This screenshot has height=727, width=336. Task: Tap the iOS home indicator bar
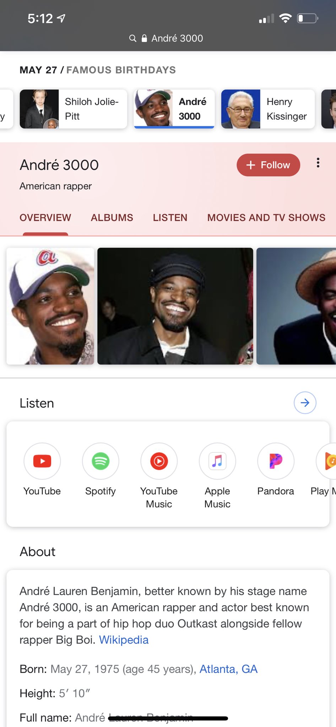pyautogui.click(x=168, y=718)
